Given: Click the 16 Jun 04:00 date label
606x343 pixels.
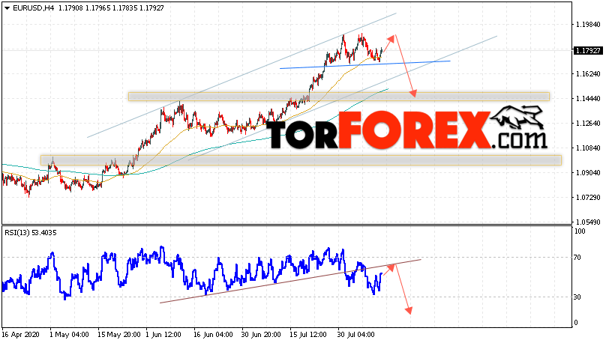Looking at the screenshot, I should click(213, 335).
